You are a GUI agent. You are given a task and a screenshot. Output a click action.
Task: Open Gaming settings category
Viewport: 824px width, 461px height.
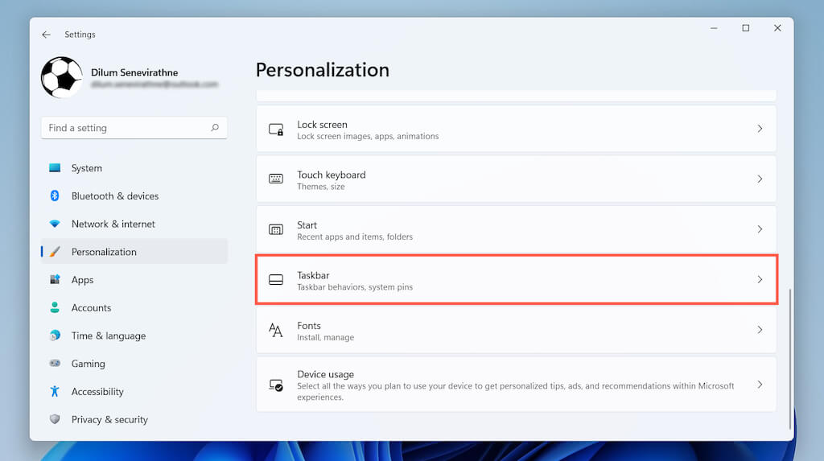(x=134, y=363)
